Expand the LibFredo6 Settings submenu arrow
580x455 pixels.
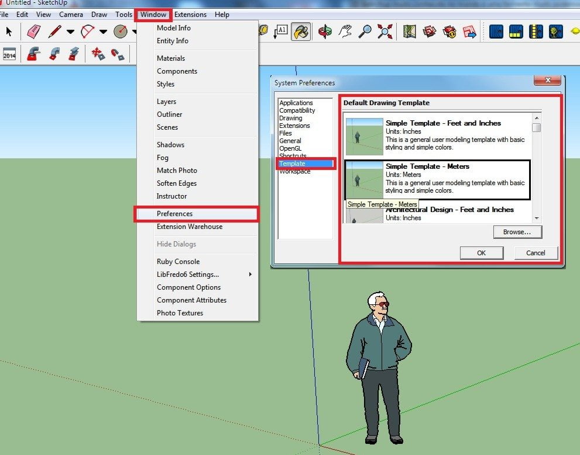[x=250, y=274]
